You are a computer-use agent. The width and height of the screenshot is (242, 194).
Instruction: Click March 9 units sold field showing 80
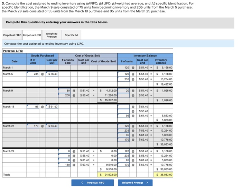[64, 91]
